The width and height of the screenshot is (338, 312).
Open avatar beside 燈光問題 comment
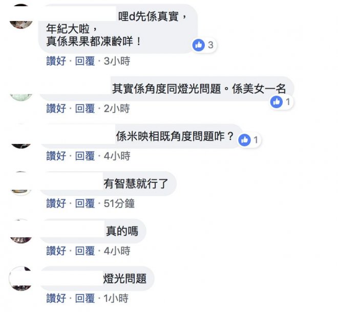tap(21, 279)
